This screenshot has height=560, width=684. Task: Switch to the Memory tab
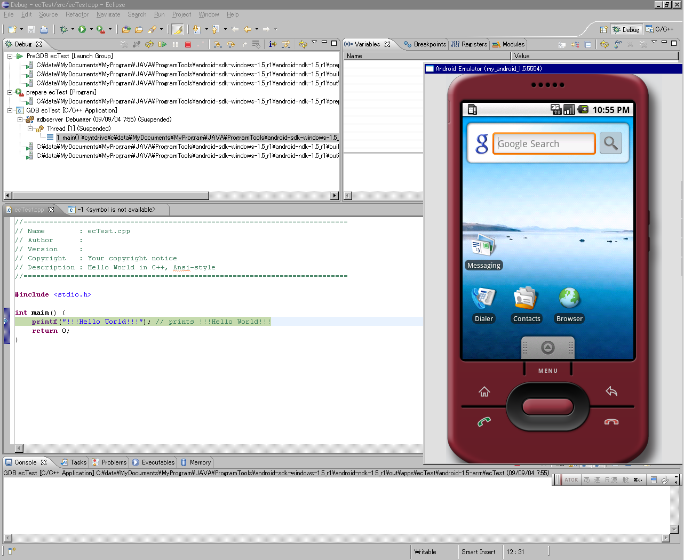point(195,462)
